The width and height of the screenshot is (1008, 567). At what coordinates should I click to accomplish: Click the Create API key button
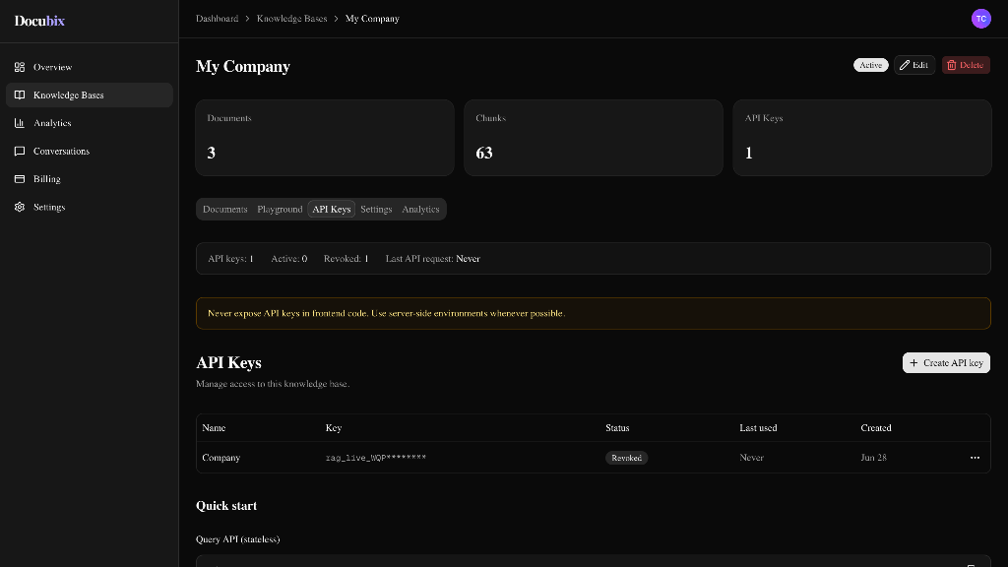(946, 362)
